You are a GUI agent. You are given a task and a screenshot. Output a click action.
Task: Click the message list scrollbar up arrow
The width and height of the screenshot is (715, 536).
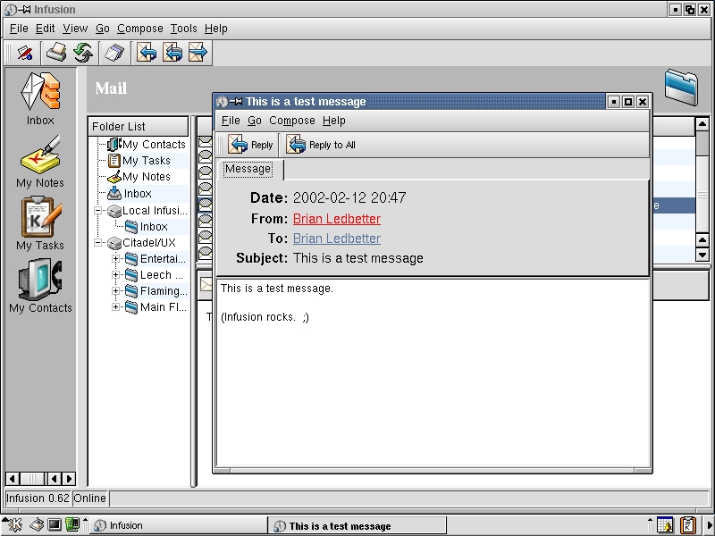[x=702, y=123]
